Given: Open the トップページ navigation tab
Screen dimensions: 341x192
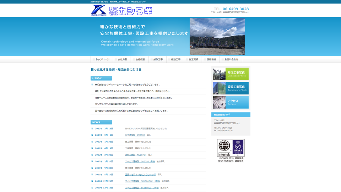Looking at the screenshot, I should pyautogui.click(x=102, y=59).
